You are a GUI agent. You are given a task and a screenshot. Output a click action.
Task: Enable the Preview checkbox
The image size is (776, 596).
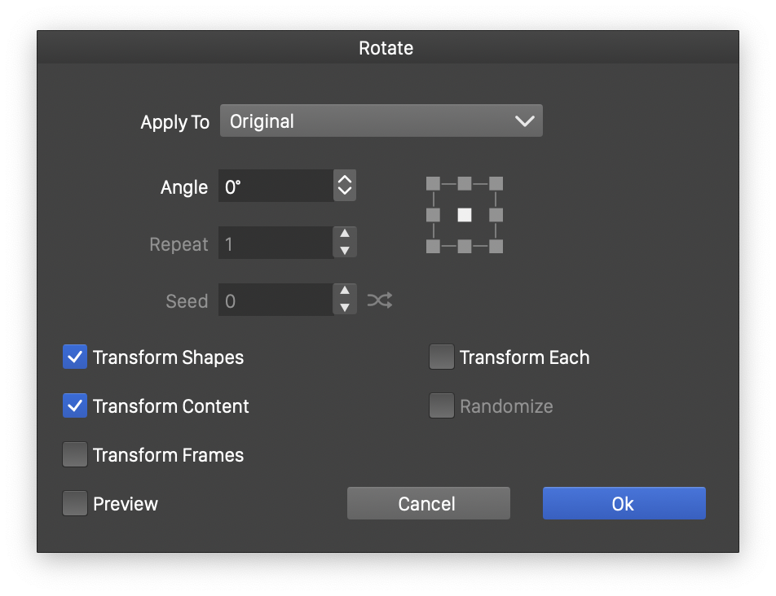(75, 503)
